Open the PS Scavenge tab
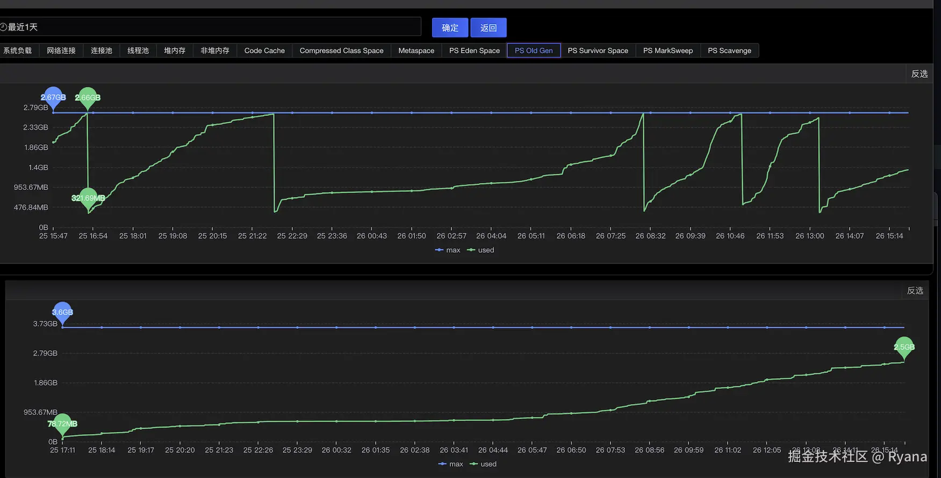Image resolution: width=941 pixels, height=478 pixels. (730, 50)
